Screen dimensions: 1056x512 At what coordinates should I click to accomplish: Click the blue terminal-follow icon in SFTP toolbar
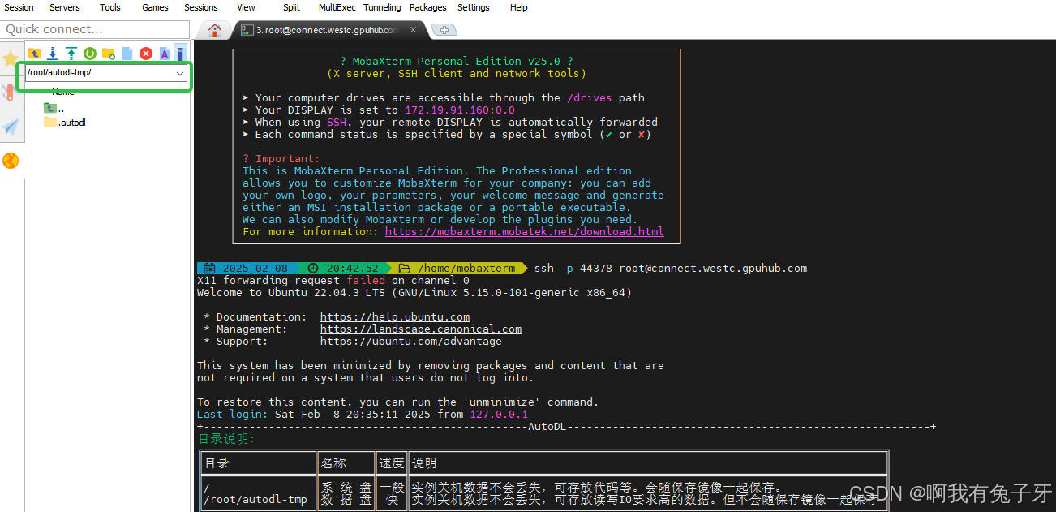181,53
